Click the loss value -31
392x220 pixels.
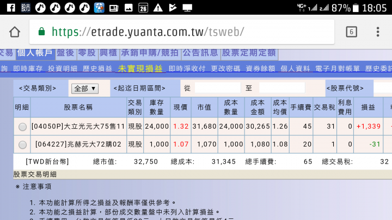tap(375, 144)
